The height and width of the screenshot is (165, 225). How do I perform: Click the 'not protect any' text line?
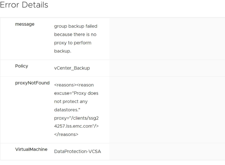click(x=71, y=102)
